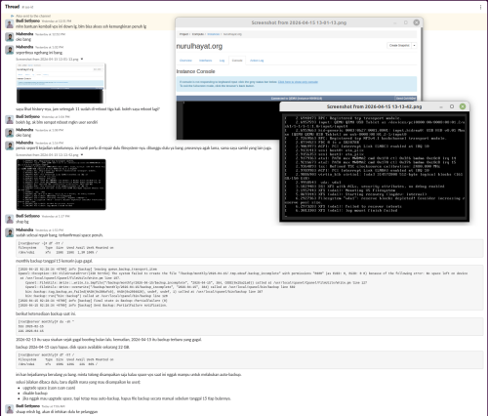
Task: Click the first 'df -hT /' code block
Action: [x=250, y=248]
